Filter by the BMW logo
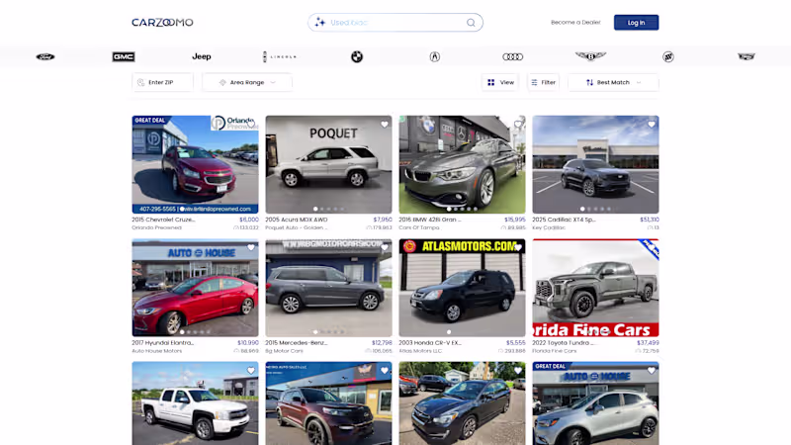Screen dimensions: 791x445 point(357,56)
